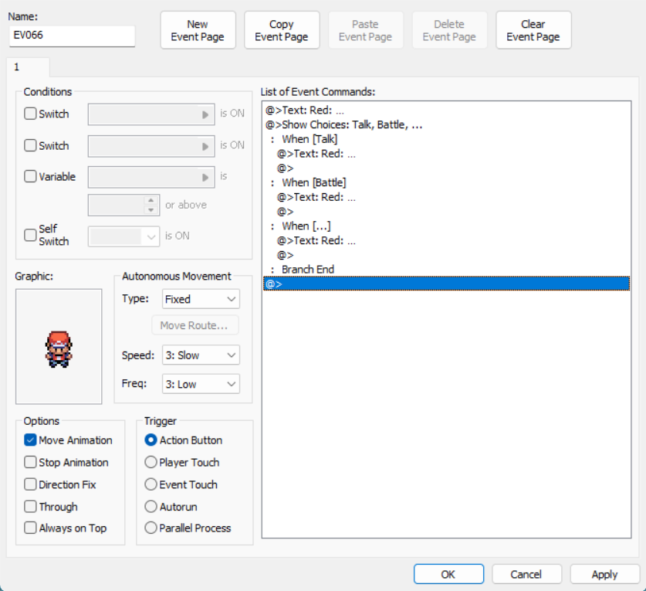Viewport: 646px width, 591px height.
Task: Cancel the event dialog
Action: coord(526,574)
